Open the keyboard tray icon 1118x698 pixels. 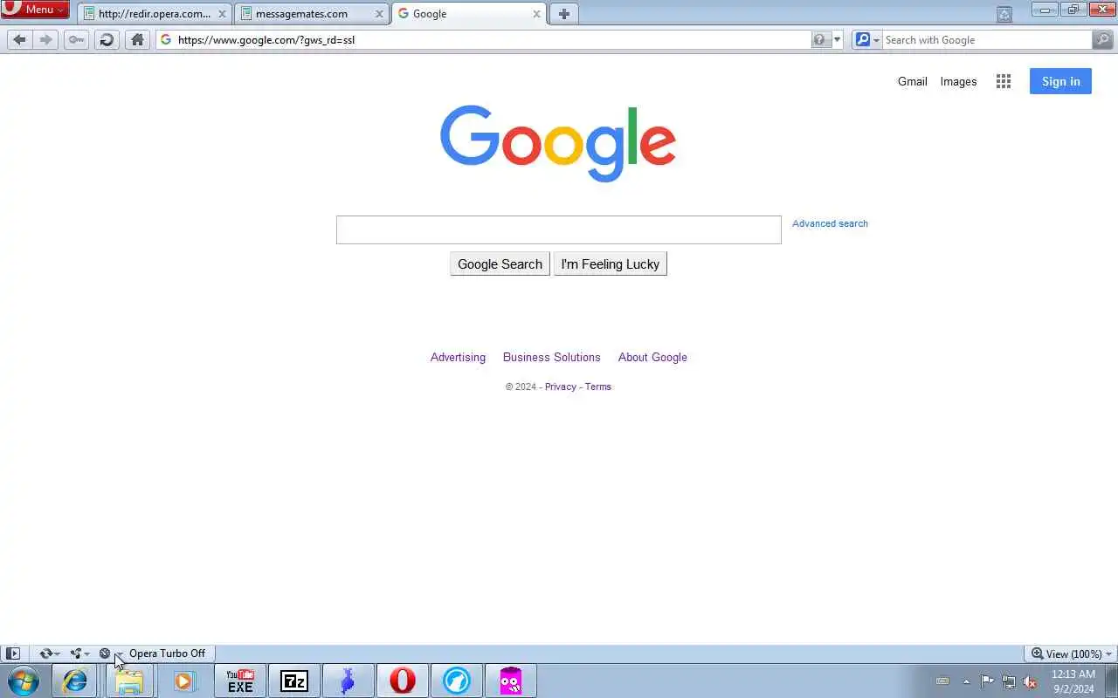[942, 681]
